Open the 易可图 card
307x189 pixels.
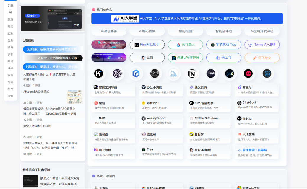113,136
